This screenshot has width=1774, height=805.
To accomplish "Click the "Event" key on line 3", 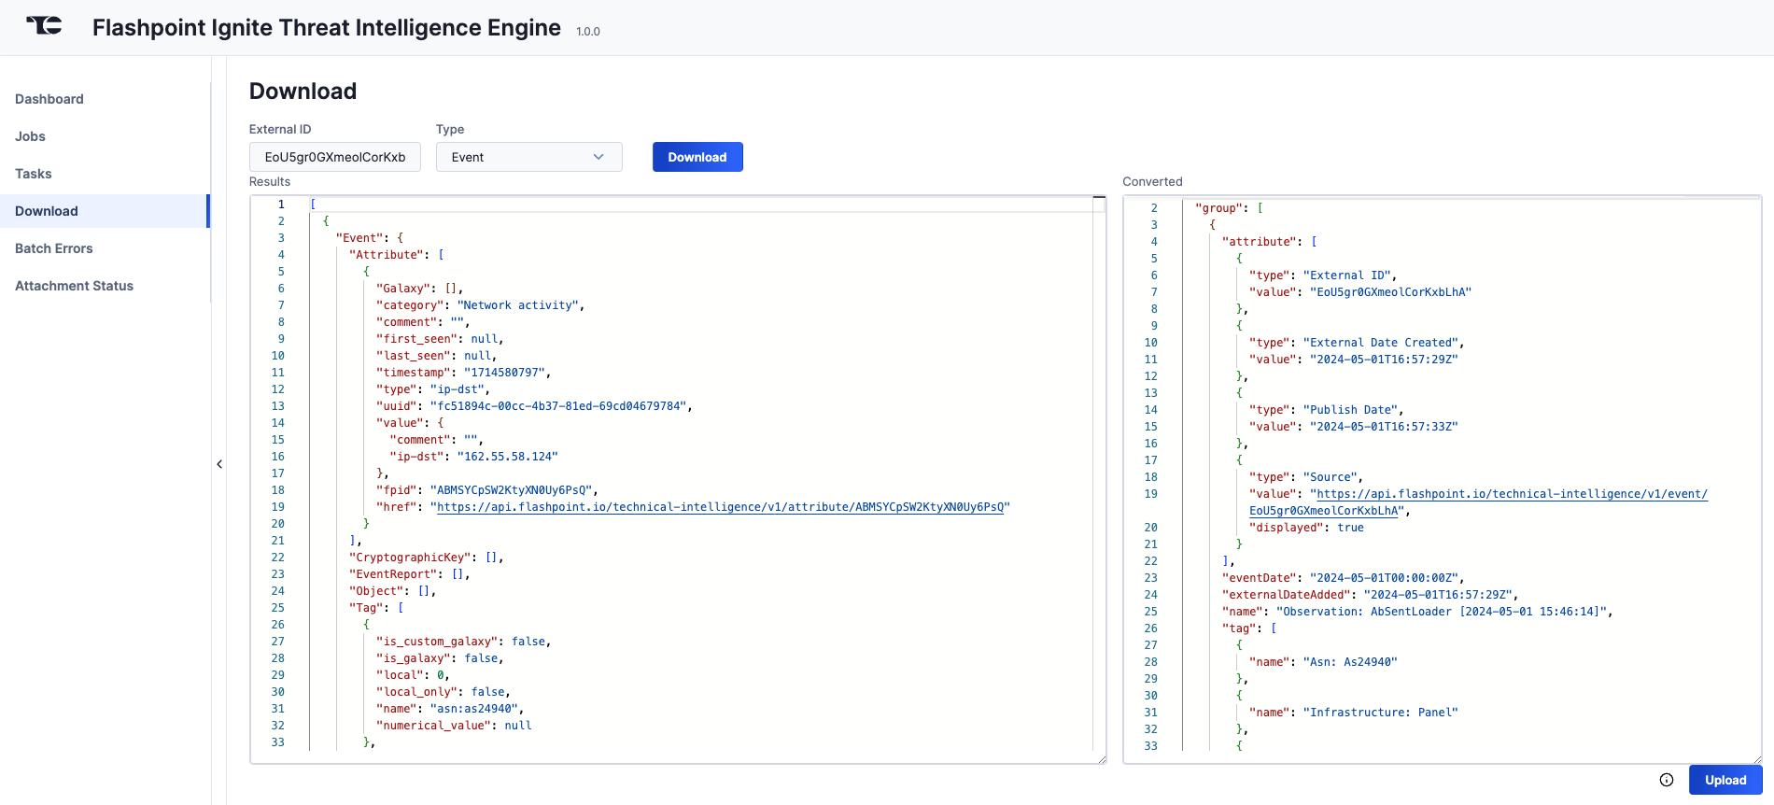I will (359, 238).
